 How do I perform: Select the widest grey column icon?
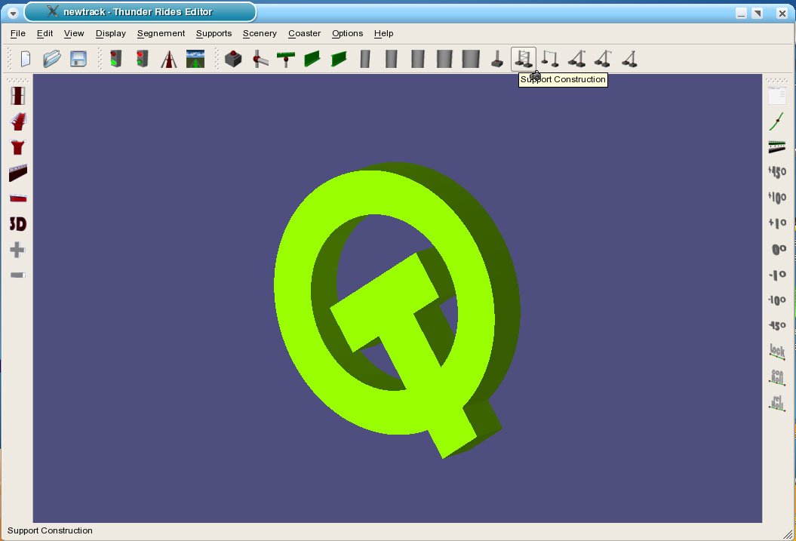pos(471,59)
